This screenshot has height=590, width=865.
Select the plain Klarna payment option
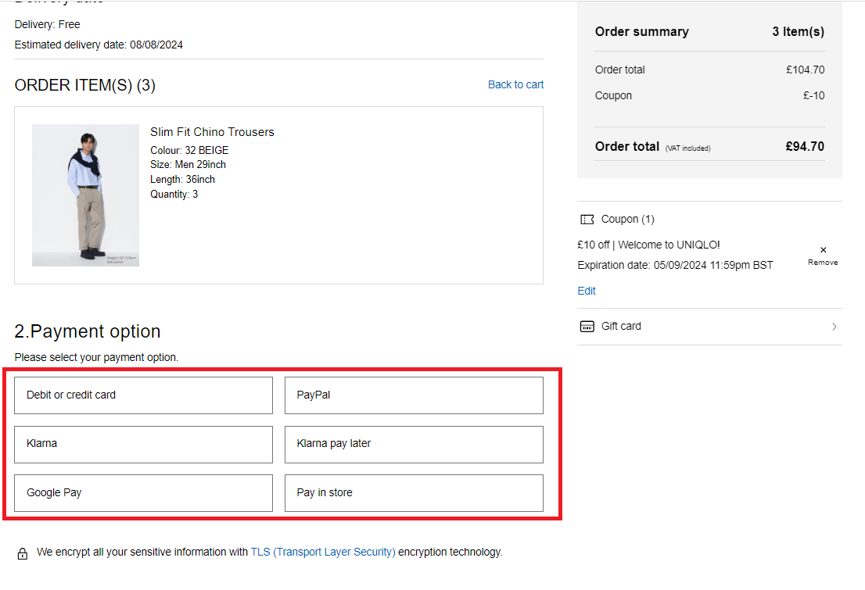pos(143,444)
